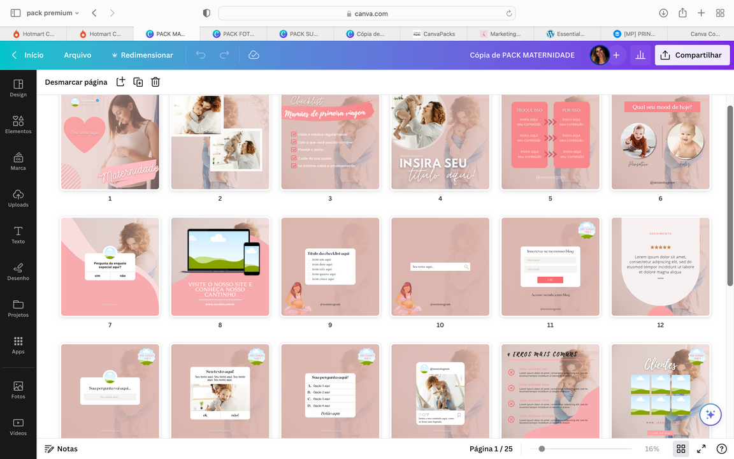Click the Compartilhar share button
The image size is (734, 459).
pos(691,55)
